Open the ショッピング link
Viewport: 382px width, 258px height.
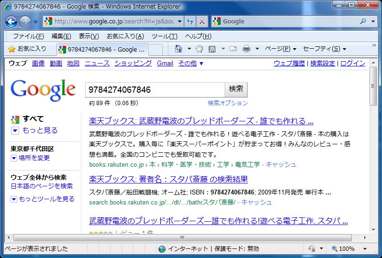133,64
